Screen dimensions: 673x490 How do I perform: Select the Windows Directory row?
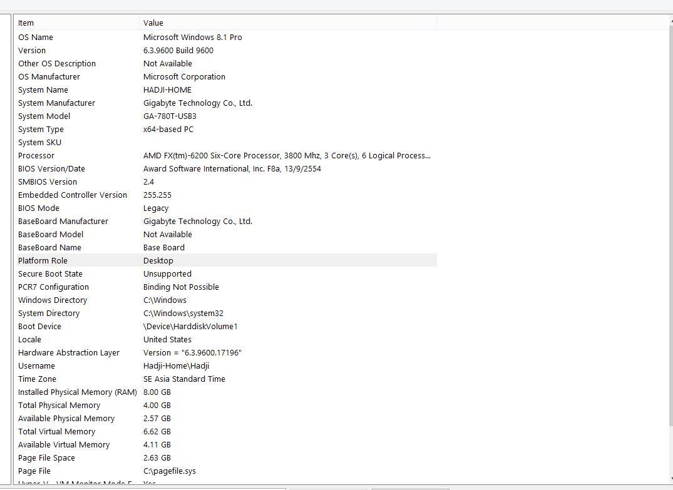click(x=53, y=300)
